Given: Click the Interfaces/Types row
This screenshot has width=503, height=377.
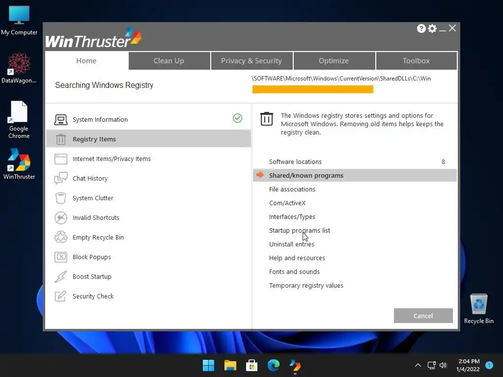Looking at the screenshot, I should point(355,216).
